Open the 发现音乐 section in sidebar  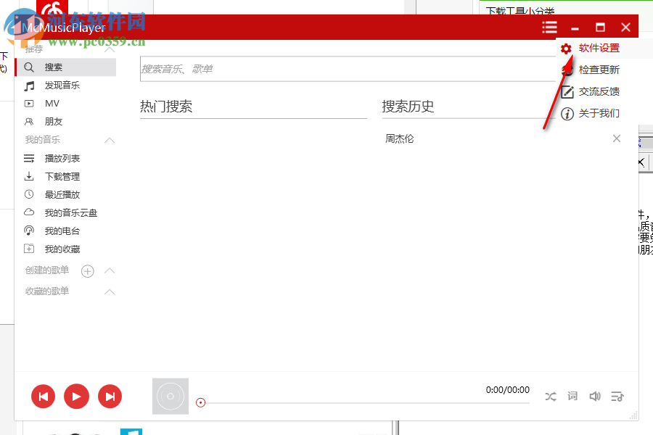53,85
